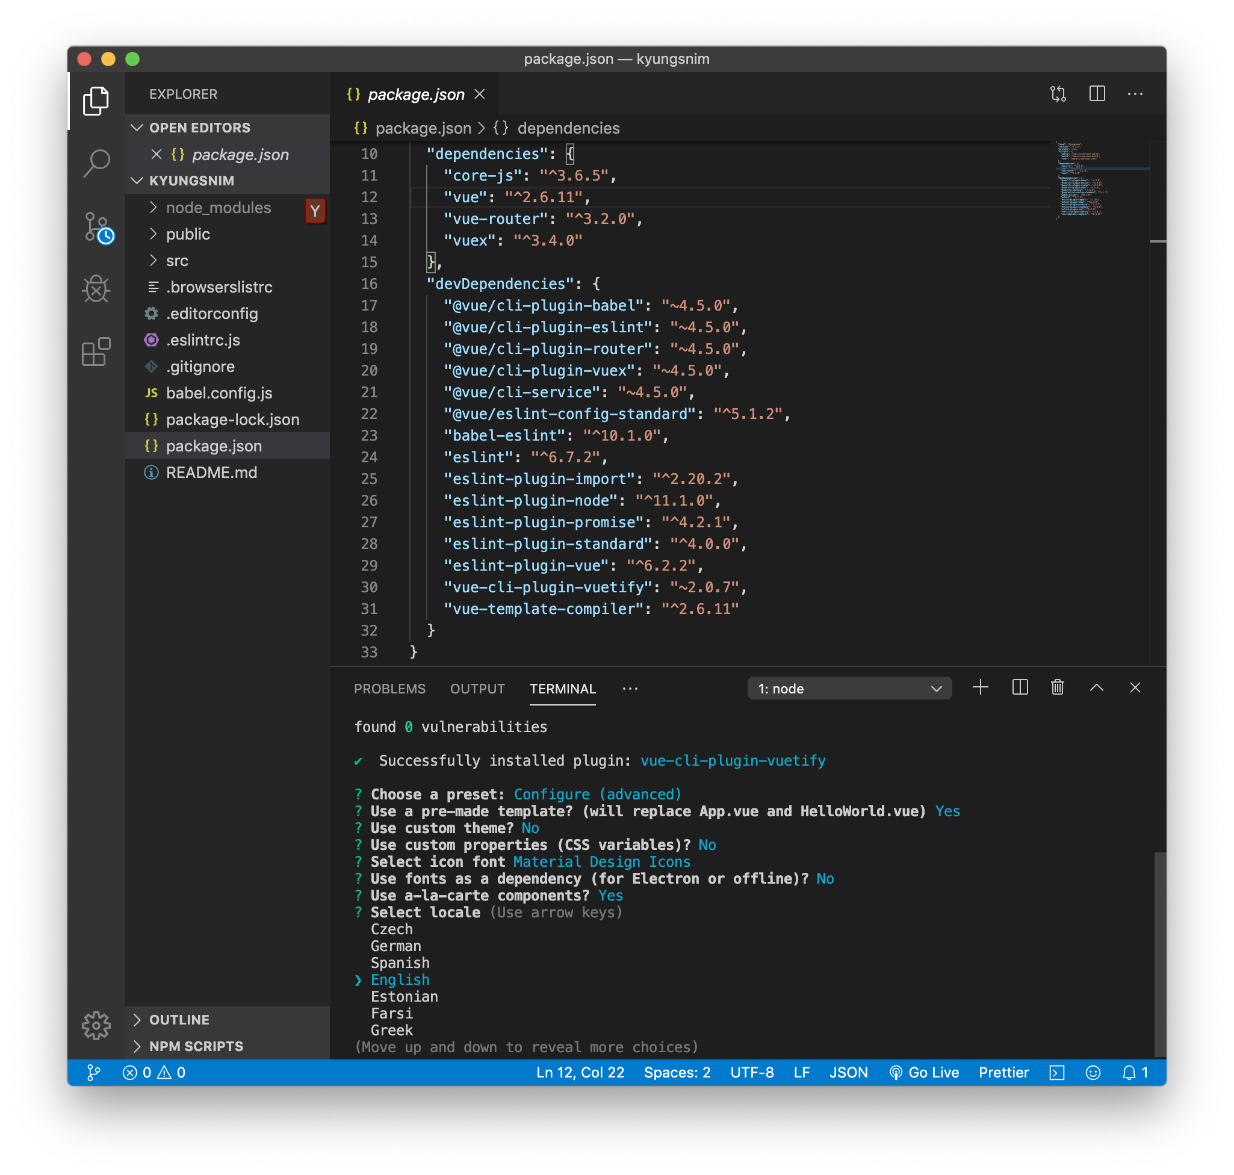This screenshot has width=1234, height=1175.
Task: Create a new terminal with plus icon
Action: pos(981,687)
